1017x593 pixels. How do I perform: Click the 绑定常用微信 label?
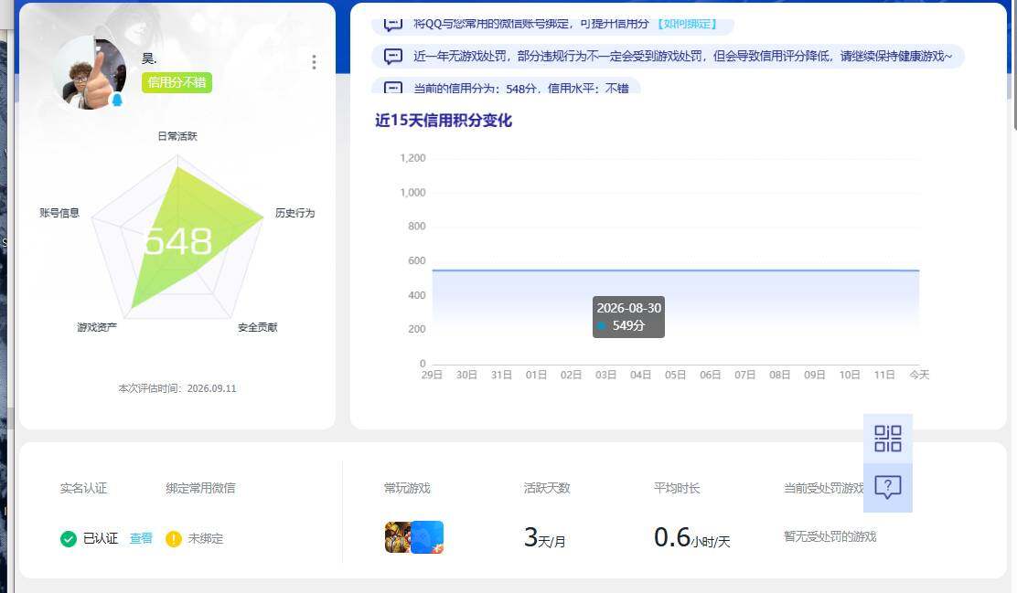click(x=200, y=488)
